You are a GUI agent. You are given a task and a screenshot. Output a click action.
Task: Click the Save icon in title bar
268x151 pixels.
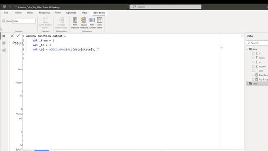tap(5, 7)
